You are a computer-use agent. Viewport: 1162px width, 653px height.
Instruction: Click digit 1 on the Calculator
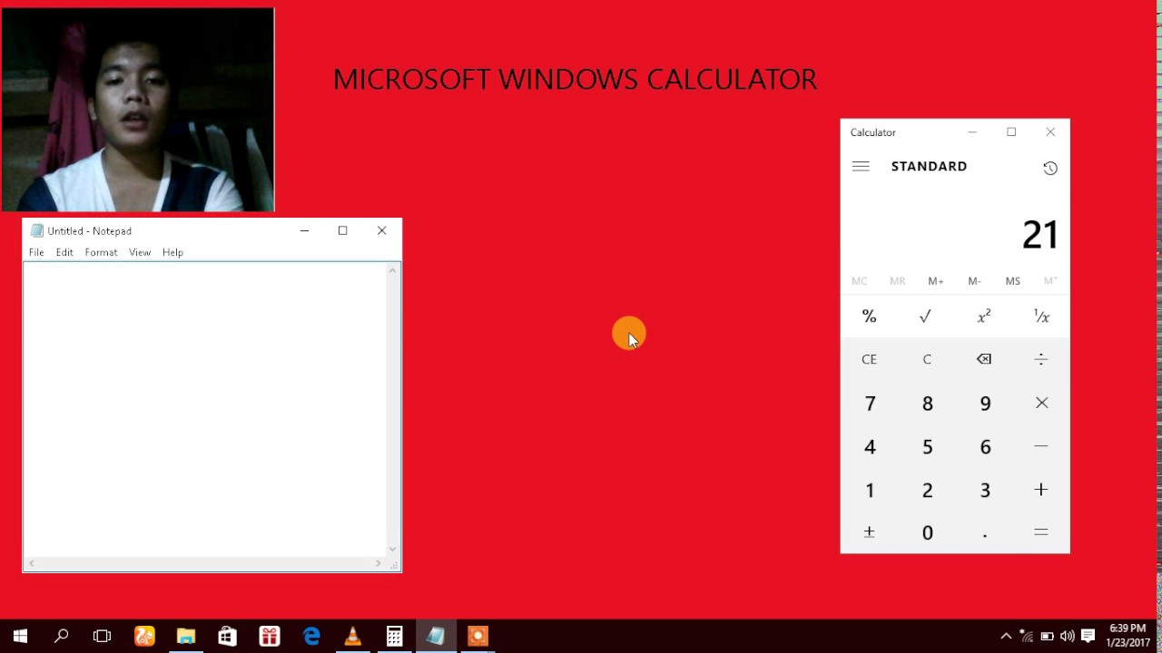870,491
